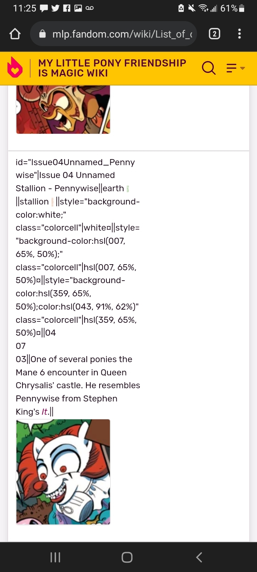Open the partially visible comic image at top
The width and height of the screenshot is (257, 572).
[x=63, y=109]
